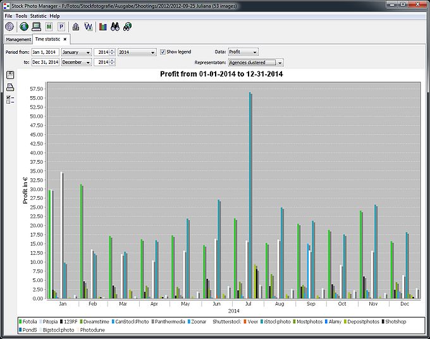Print the chart using the printer icon
Viewport: 430px width, 339px height.
[10, 87]
